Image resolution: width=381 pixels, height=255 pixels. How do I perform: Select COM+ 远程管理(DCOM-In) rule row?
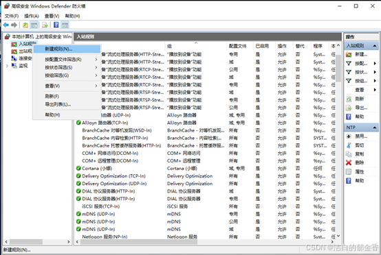pos(206,161)
